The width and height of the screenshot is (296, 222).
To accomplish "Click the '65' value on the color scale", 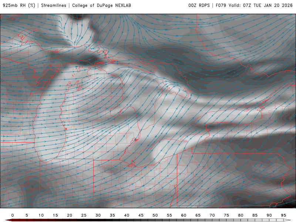I will (198, 215).
